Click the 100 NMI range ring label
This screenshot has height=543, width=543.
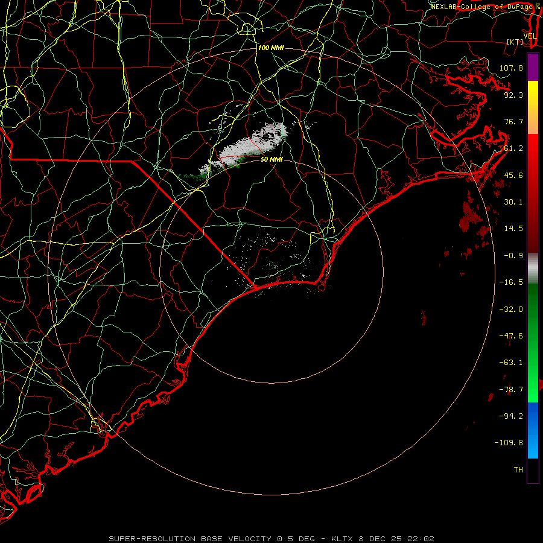271,48
